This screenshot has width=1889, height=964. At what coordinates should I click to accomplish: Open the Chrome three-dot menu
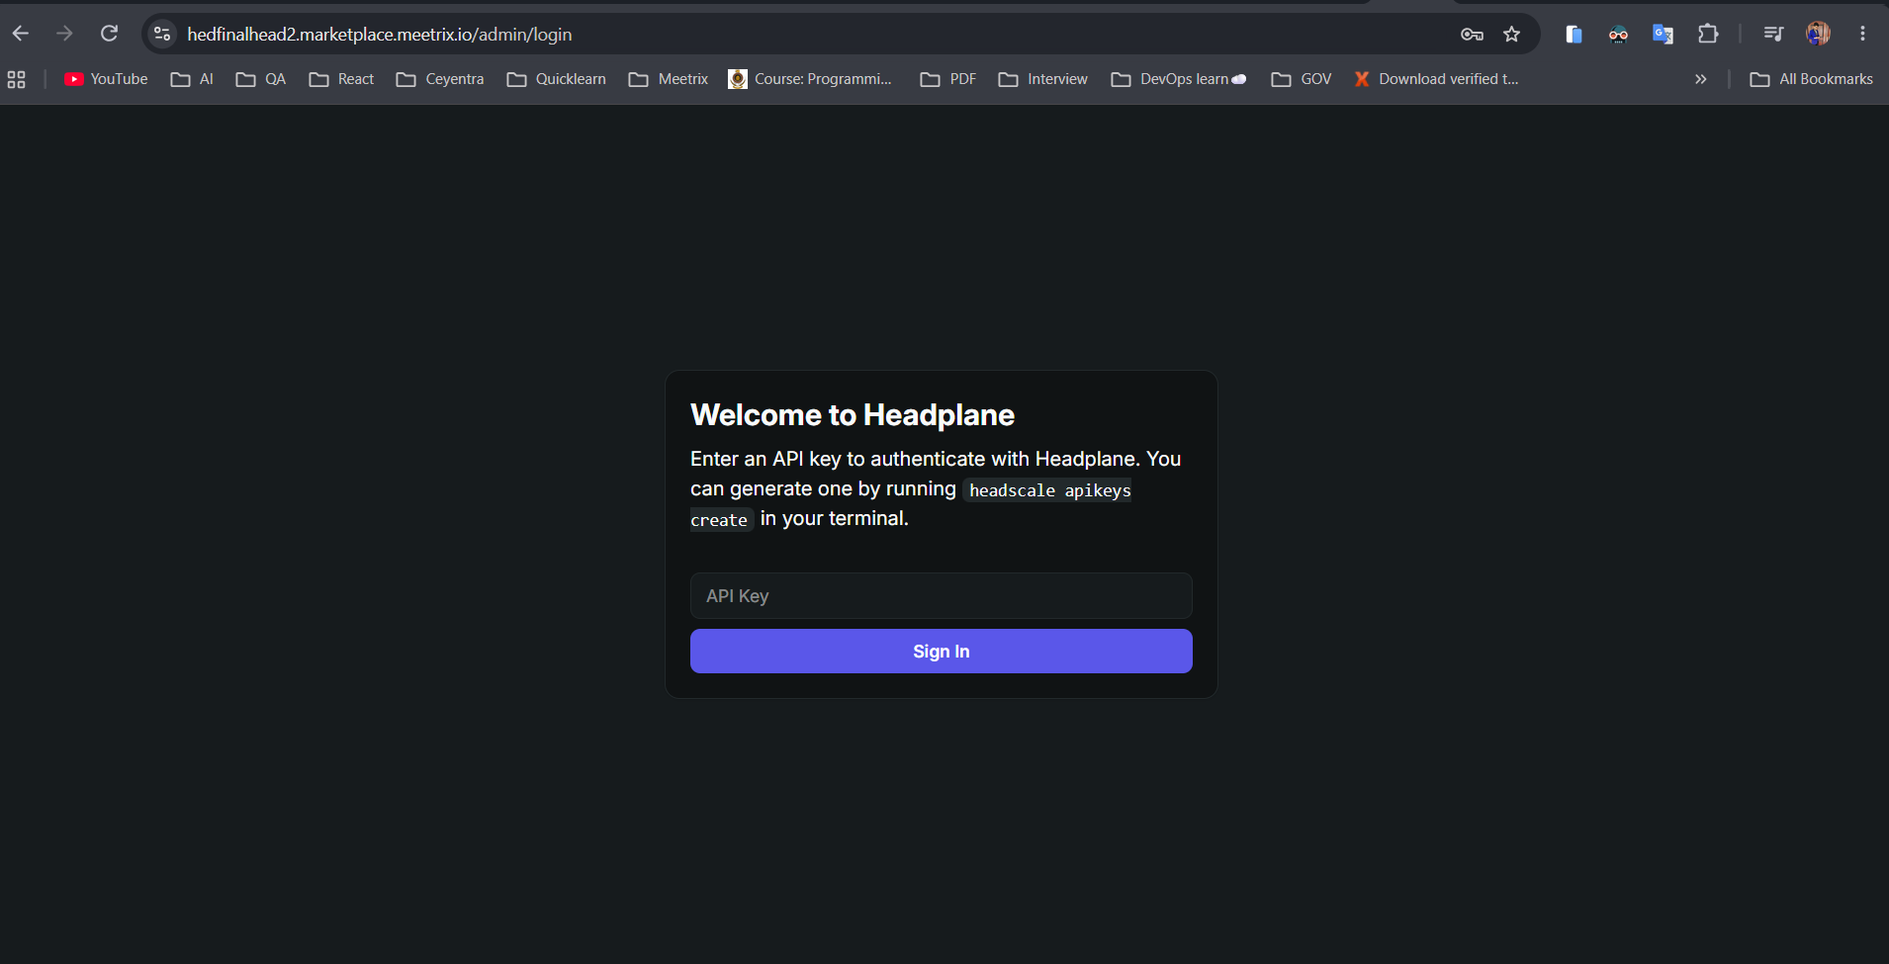pos(1862,34)
